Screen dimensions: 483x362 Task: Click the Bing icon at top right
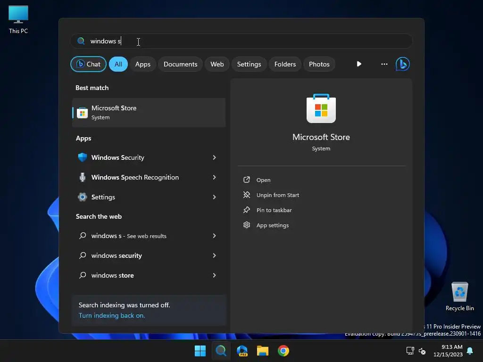pyautogui.click(x=402, y=64)
